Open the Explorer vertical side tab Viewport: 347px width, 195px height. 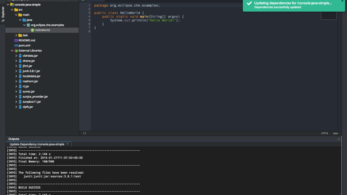(x=3, y=14)
